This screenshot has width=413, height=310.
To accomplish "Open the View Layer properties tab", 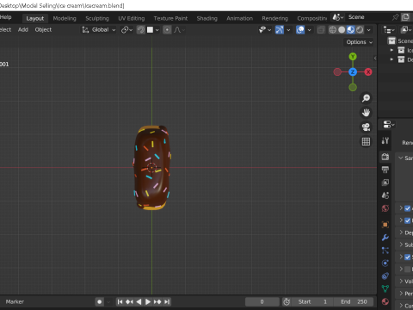I will click(385, 183).
